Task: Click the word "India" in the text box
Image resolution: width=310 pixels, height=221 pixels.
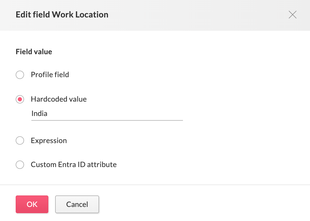Action: coord(39,114)
